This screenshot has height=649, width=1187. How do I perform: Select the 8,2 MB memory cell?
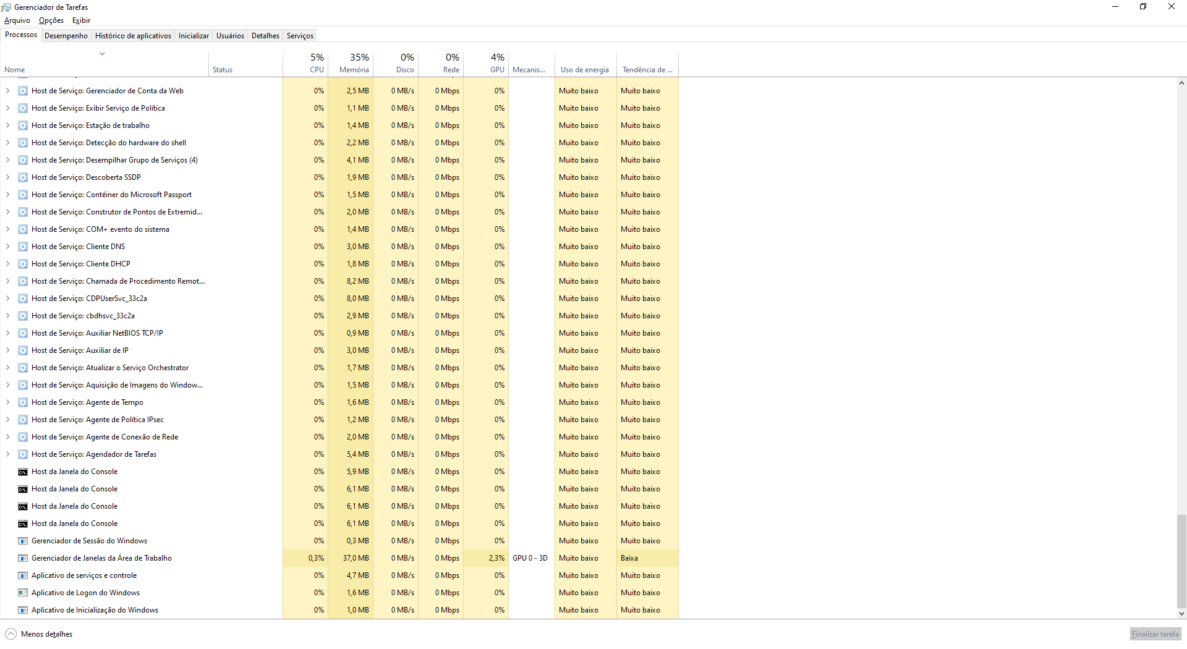(x=351, y=281)
